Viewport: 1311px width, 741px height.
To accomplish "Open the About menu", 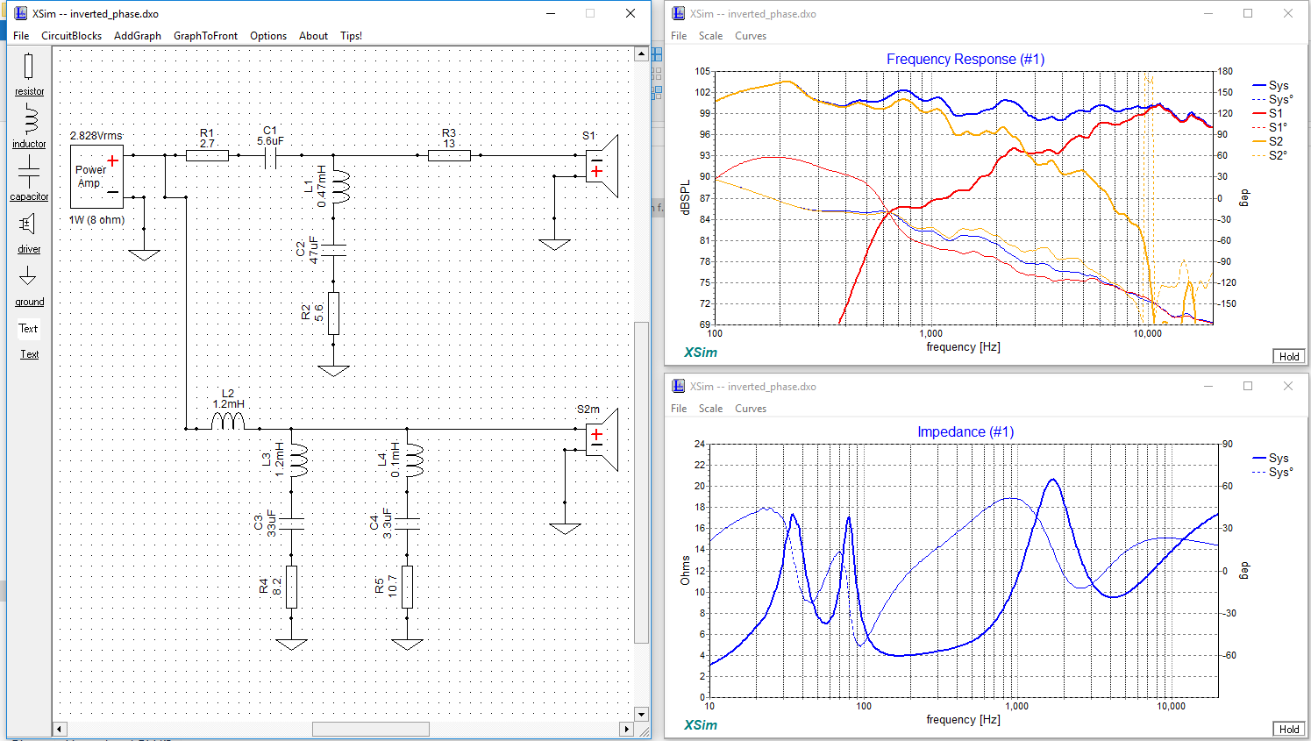I will [x=313, y=36].
